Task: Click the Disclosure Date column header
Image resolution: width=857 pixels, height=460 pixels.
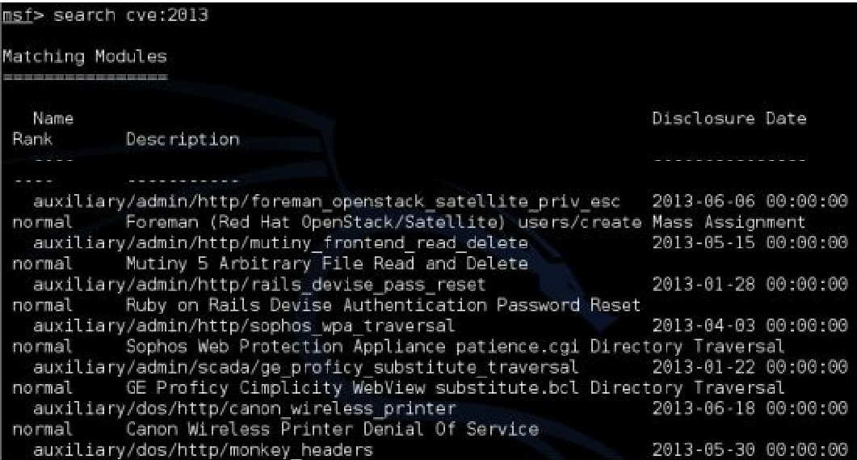Action: point(729,118)
